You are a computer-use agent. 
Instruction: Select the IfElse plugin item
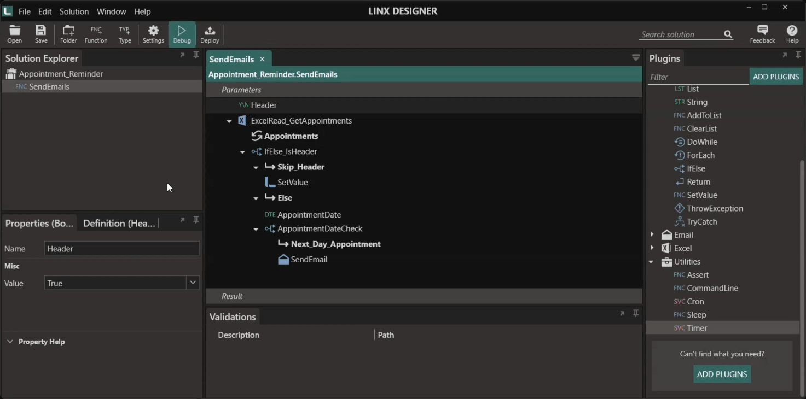point(696,168)
